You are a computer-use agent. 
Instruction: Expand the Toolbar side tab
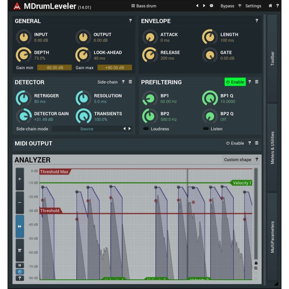click(272, 58)
